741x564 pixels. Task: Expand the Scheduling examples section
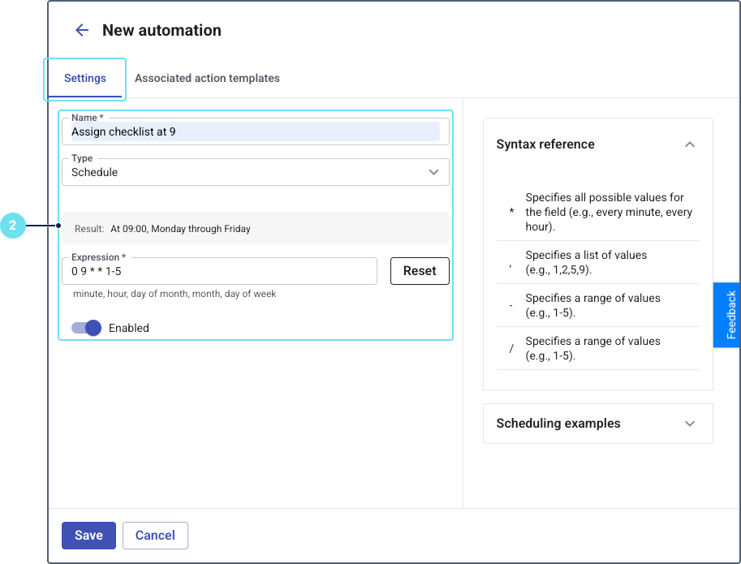click(690, 424)
